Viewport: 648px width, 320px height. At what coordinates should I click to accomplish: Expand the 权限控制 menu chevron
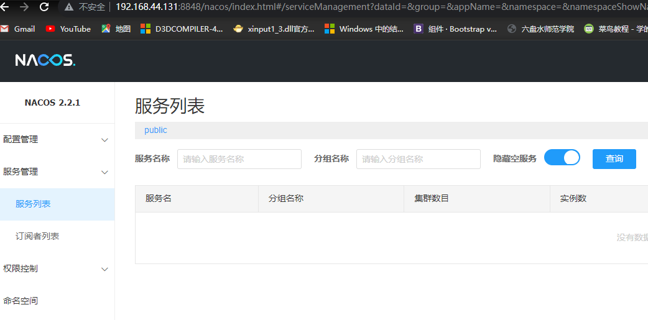pyautogui.click(x=105, y=269)
